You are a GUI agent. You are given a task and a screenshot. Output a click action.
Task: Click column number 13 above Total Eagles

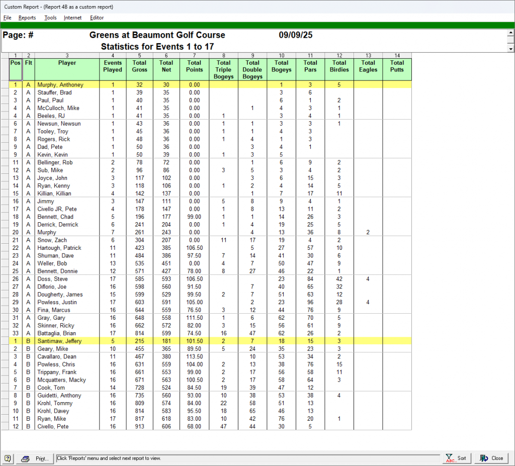(368, 55)
